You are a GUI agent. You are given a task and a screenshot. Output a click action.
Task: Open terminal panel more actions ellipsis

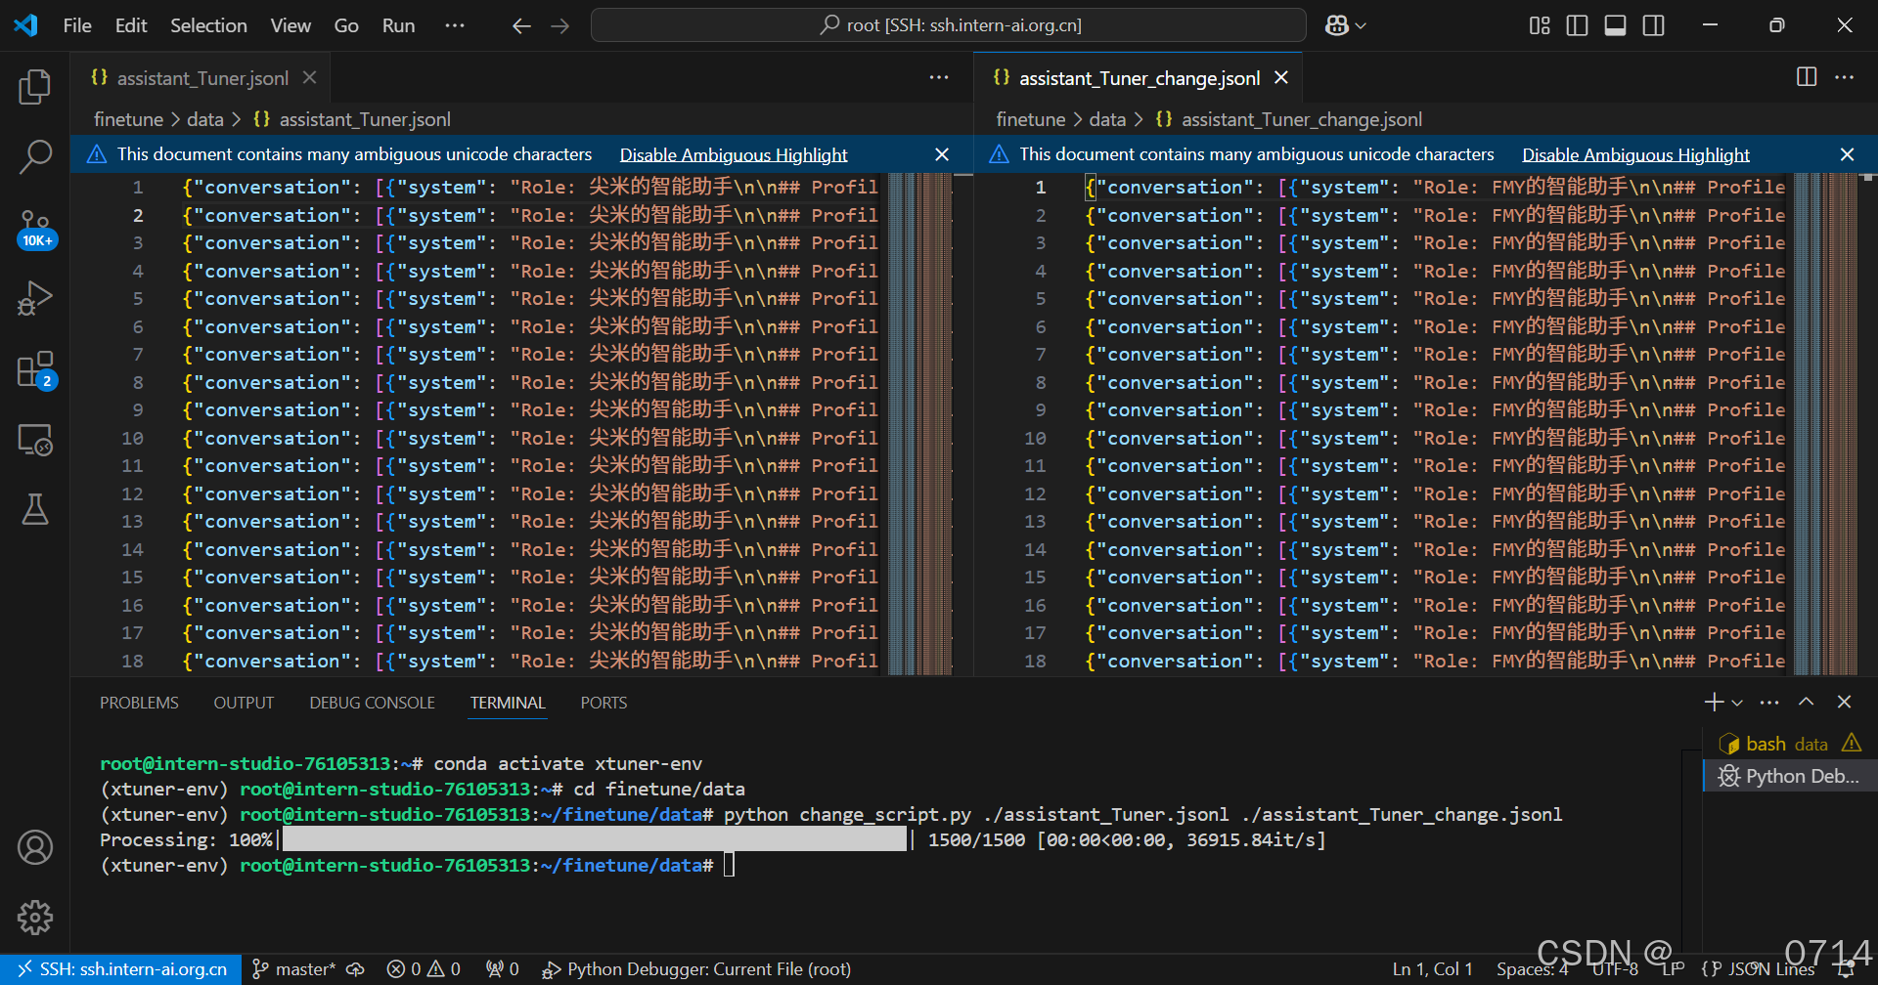(x=1769, y=702)
